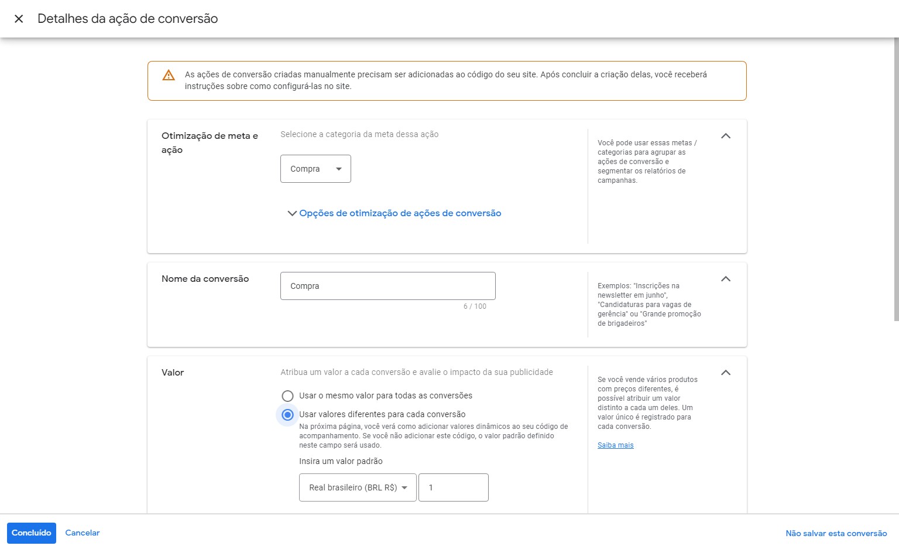This screenshot has width=899, height=549.
Task: Collapse the Valor section
Action: pyautogui.click(x=726, y=373)
